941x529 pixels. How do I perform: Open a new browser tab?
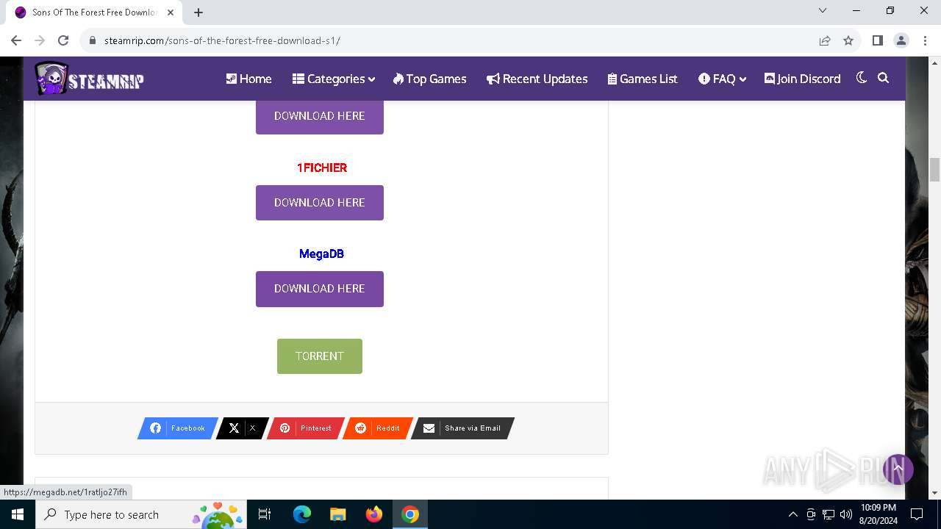click(198, 12)
